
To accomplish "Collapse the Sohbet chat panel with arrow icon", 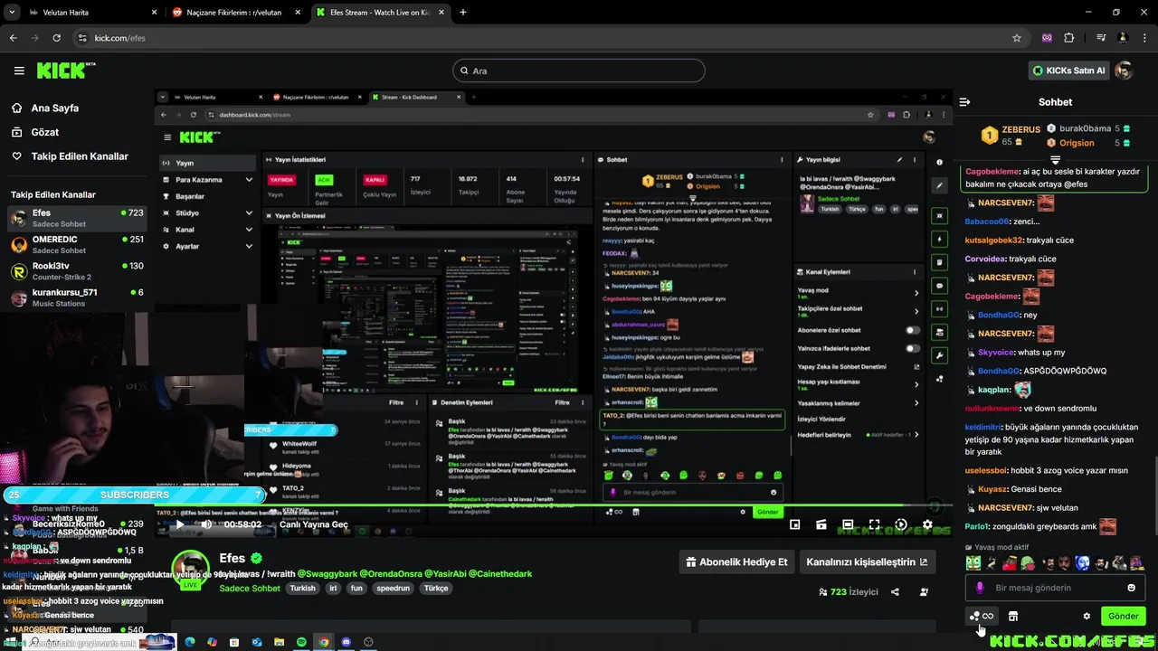I will 964,102.
